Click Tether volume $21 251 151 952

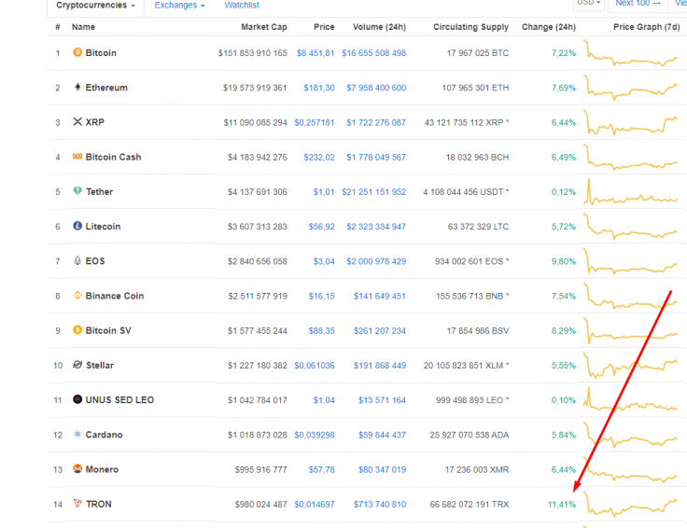click(373, 192)
